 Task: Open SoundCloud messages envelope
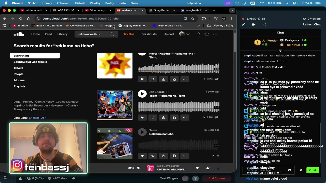click(x=207, y=34)
